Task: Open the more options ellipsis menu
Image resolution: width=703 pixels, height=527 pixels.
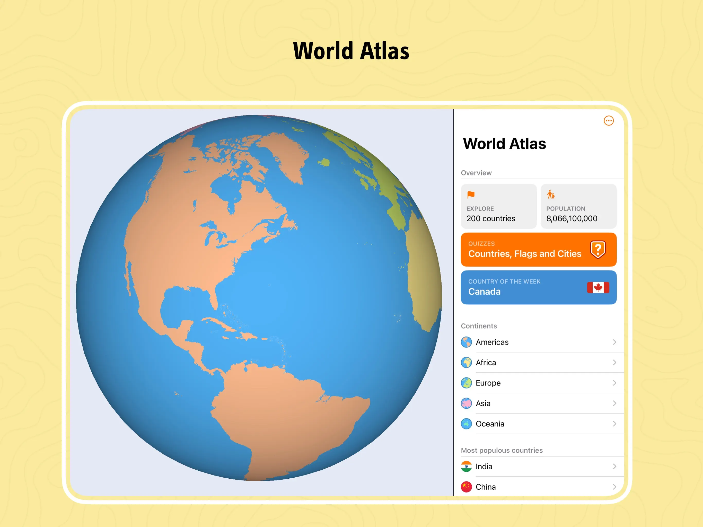Action: [x=608, y=121]
